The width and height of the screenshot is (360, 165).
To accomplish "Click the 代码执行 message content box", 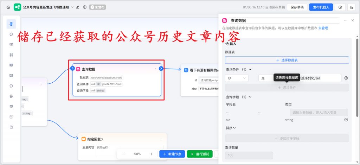I will point(129,151).
